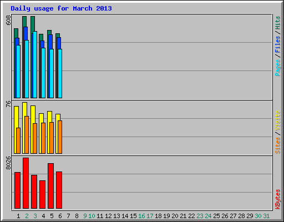Click the Visits legend label
This screenshot has width=284, height=222.
[277, 120]
